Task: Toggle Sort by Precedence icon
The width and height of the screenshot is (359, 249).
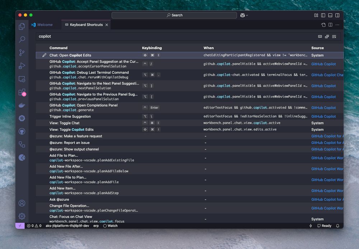Action: pos(327,37)
